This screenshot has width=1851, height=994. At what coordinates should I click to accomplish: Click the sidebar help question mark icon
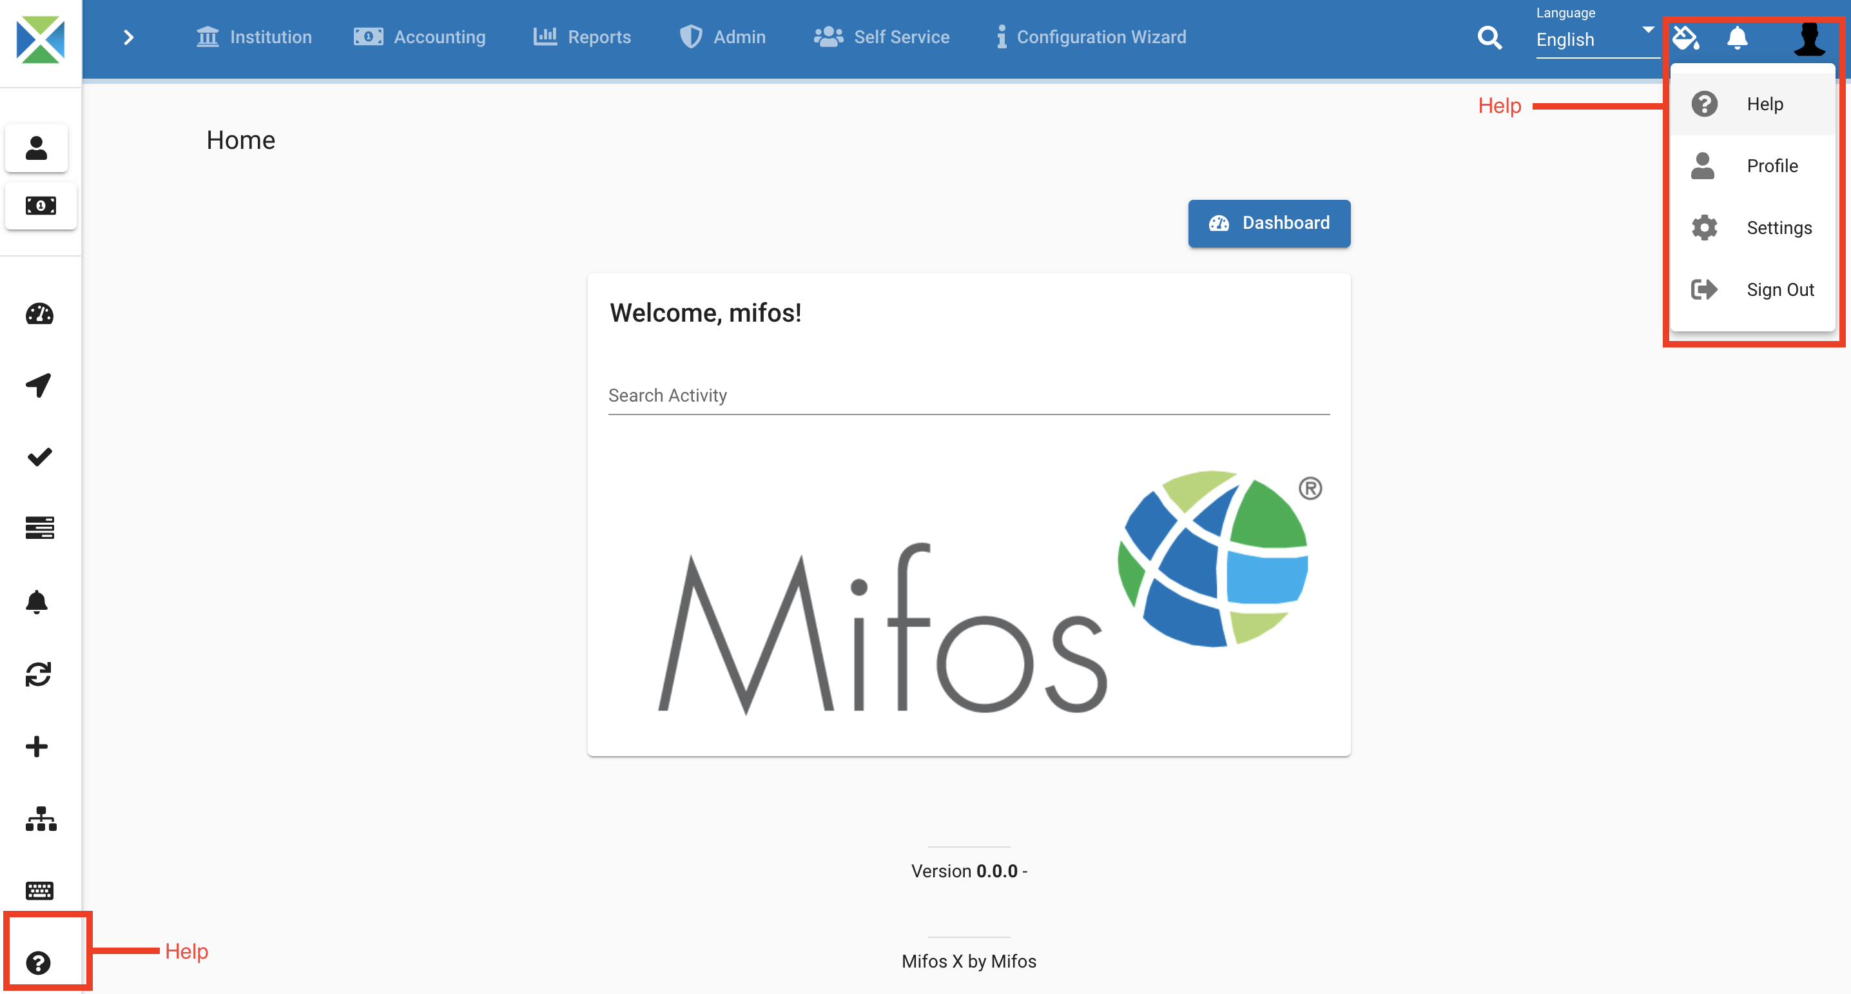pyautogui.click(x=38, y=962)
